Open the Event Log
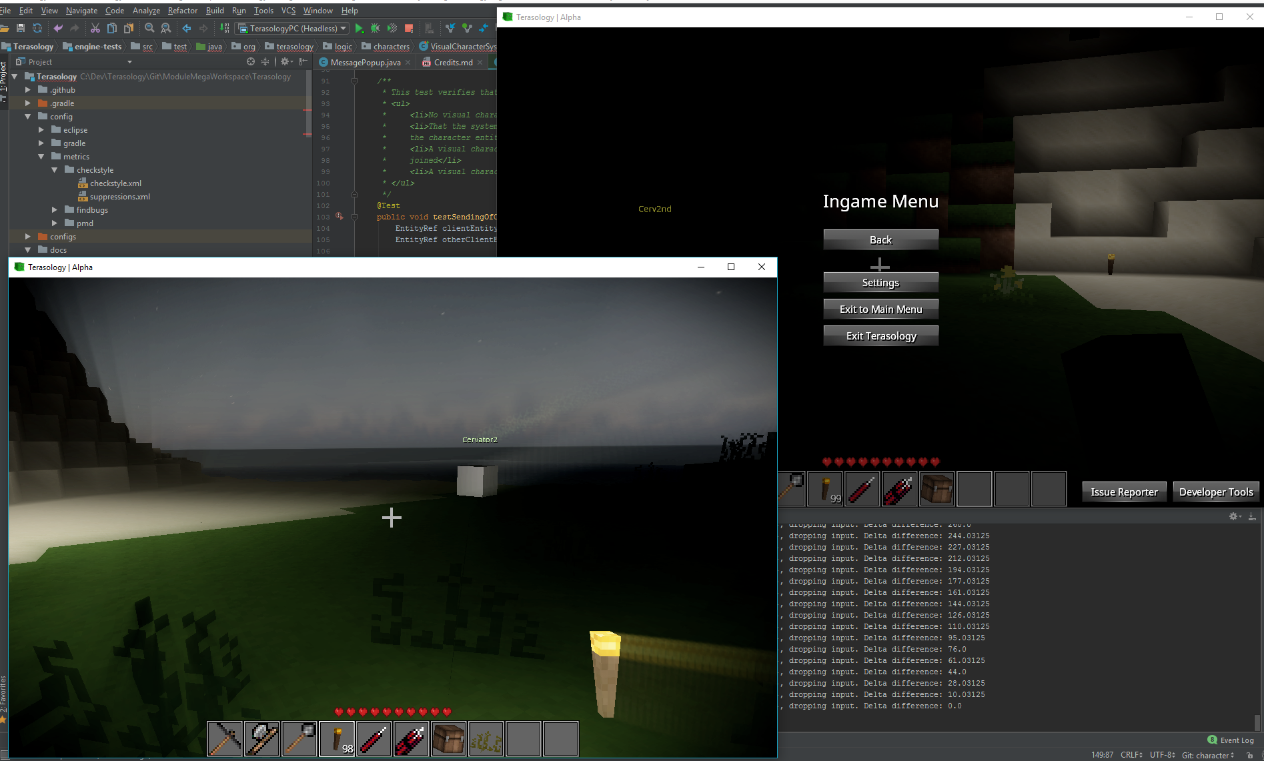 [x=1231, y=740]
